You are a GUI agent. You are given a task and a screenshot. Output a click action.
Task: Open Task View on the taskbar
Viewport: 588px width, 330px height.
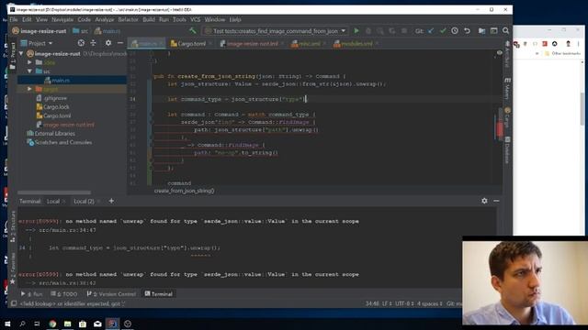pos(37,324)
